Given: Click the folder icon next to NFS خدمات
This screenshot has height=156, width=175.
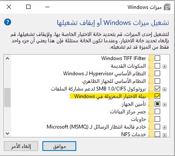Looking at the screenshot, I should point(151,134).
